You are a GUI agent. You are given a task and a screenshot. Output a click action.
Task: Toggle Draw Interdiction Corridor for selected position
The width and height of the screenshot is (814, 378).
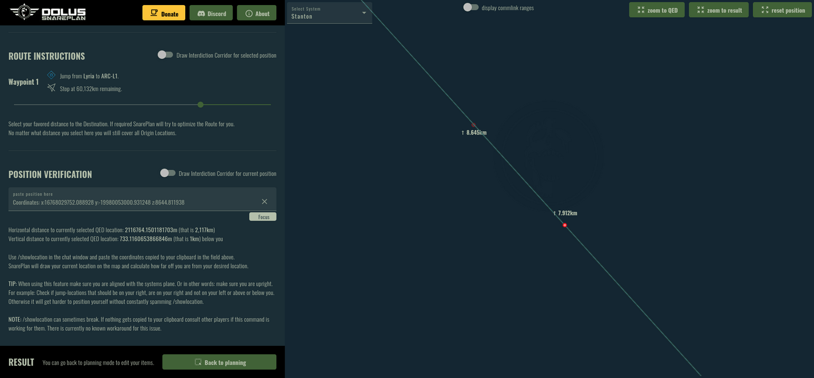point(165,54)
